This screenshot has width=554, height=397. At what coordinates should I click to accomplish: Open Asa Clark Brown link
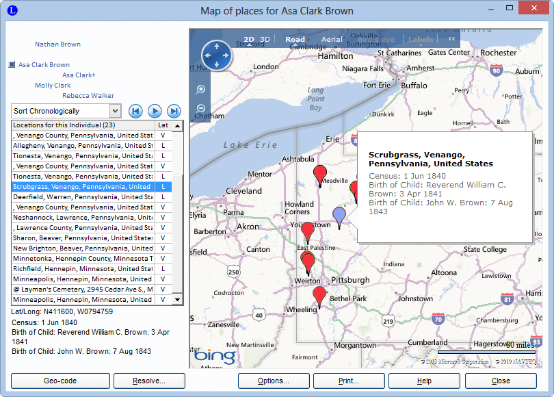pyautogui.click(x=44, y=65)
